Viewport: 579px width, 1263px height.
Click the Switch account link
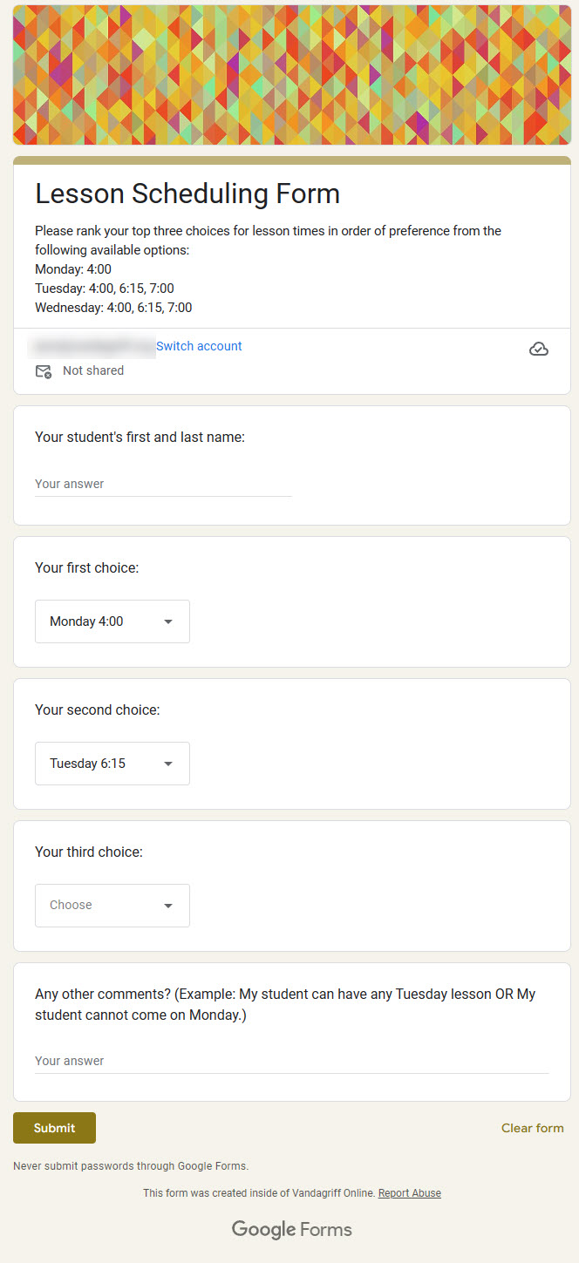click(199, 346)
